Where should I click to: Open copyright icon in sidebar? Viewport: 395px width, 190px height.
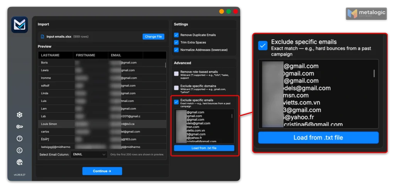[x=19, y=150]
